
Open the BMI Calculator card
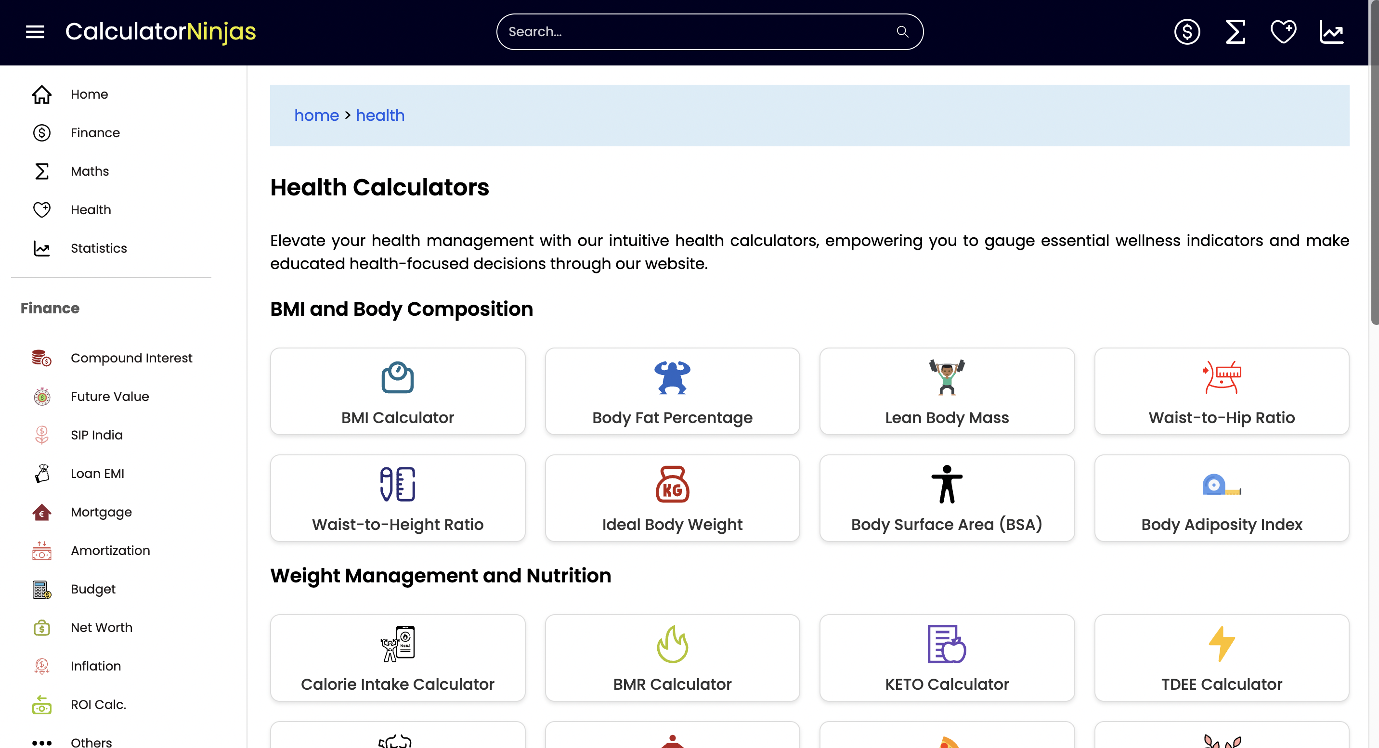point(398,391)
